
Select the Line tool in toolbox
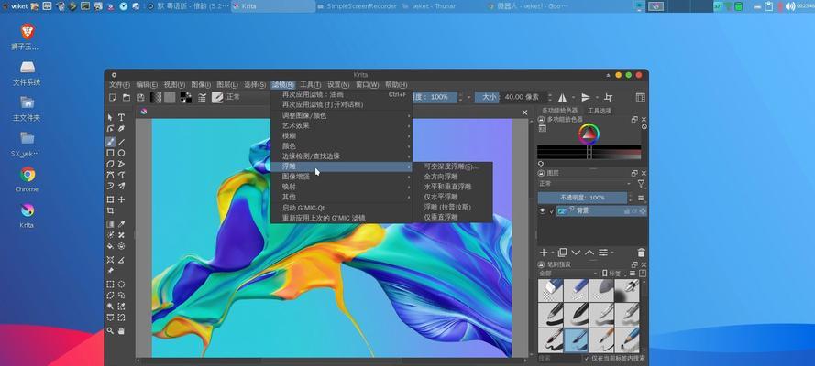coord(121,142)
